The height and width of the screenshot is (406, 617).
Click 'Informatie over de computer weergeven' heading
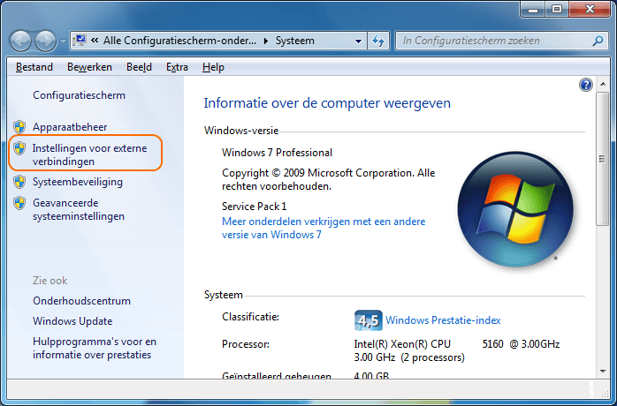click(327, 103)
